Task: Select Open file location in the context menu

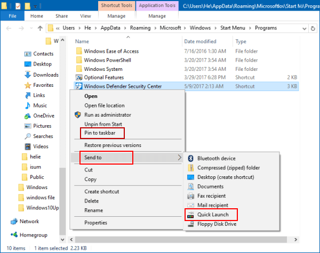Action: (x=105, y=105)
